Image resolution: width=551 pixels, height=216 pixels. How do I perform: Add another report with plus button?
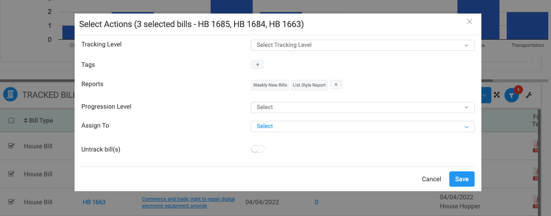[336, 84]
